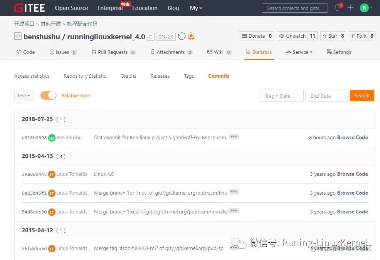Open the test branch dropdown

(24, 95)
